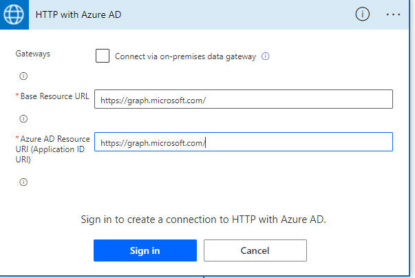Screen dimensions: 415x278
Task: Click the Gateways field label
Action: (32, 53)
